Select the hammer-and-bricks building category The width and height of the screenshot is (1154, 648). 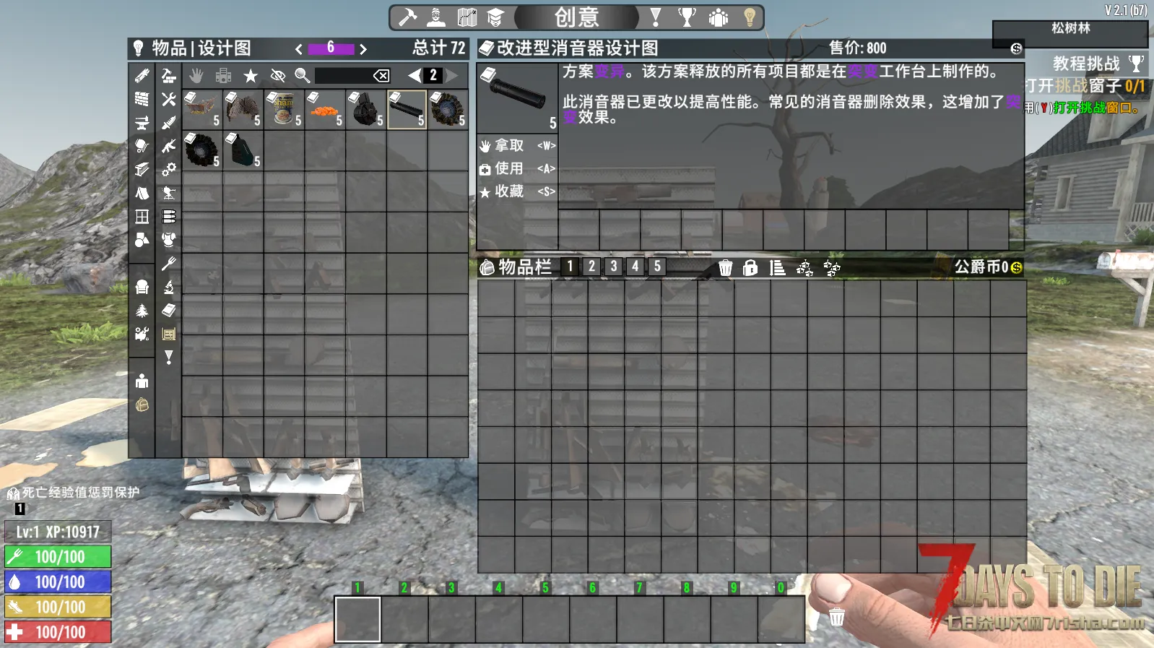pyautogui.click(x=169, y=75)
